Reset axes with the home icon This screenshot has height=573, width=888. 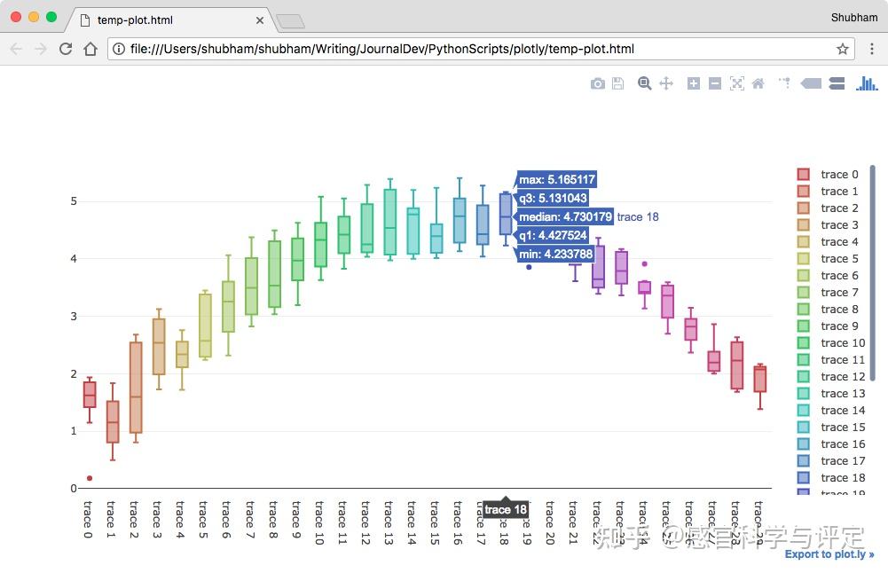(x=758, y=83)
